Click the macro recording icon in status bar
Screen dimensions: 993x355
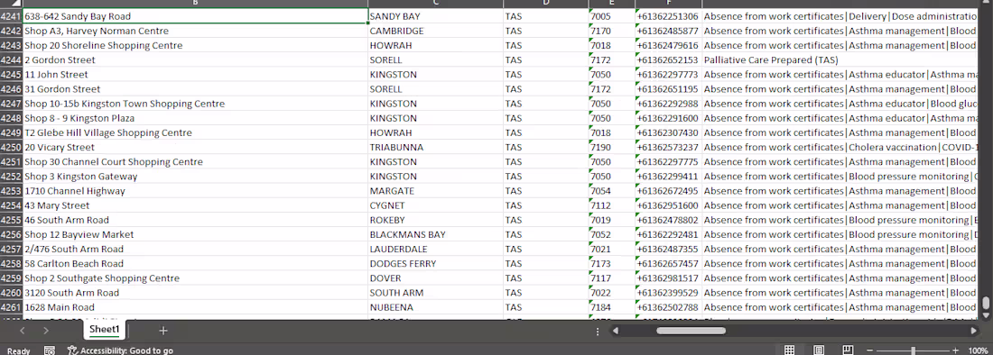point(50,350)
